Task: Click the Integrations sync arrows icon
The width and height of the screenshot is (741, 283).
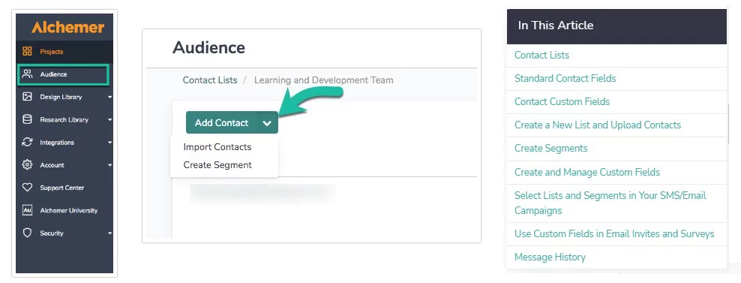Action: [28, 142]
